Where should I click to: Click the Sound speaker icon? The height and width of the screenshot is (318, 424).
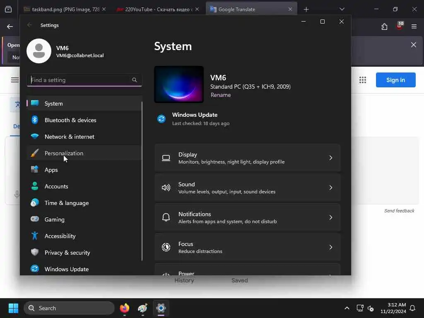click(x=166, y=188)
